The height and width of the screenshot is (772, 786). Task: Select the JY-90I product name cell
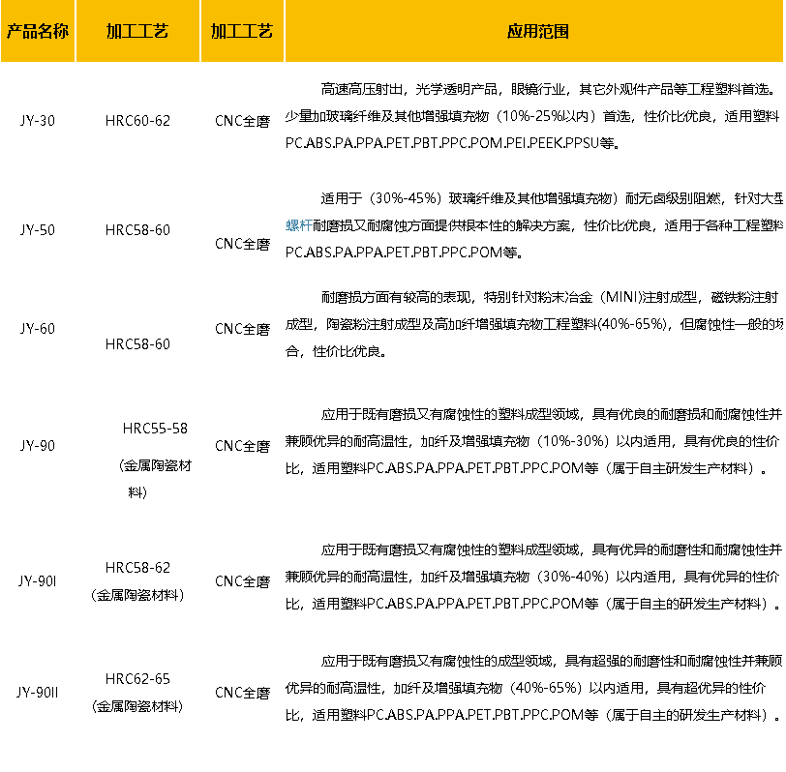[38, 581]
